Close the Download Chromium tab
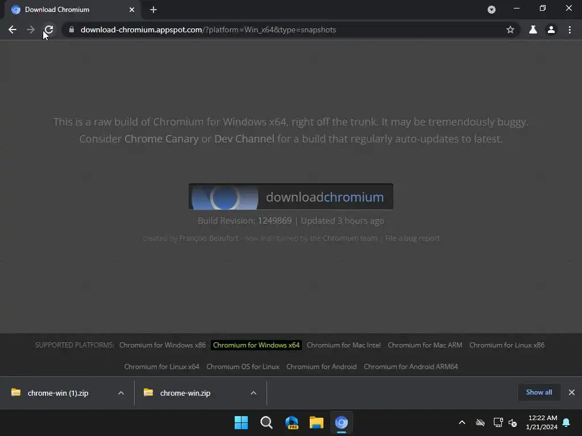This screenshot has height=436, width=582. 132,10
